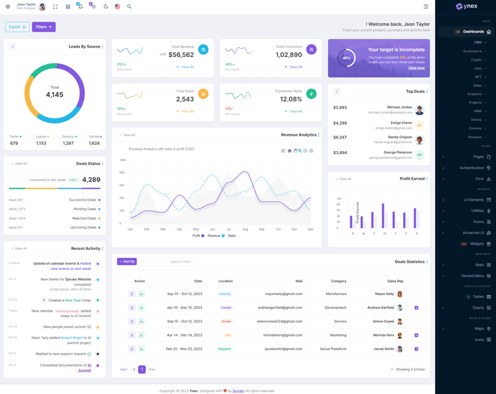This screenshot has width=496, height=394.
Task: Click the edit icon for Mayor Kelly row
Action: 131,294
